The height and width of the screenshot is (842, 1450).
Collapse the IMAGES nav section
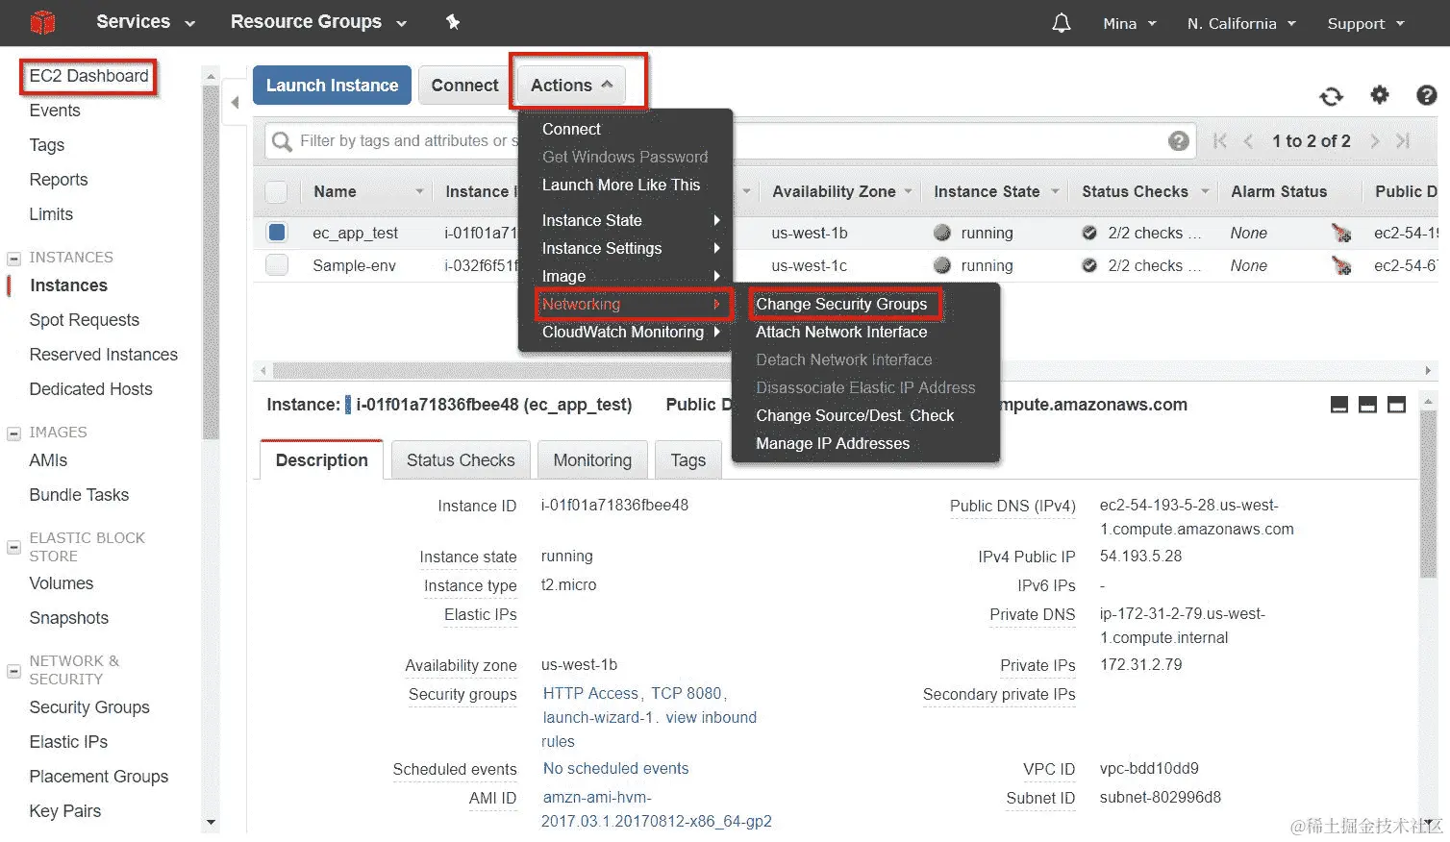point(13,433)
